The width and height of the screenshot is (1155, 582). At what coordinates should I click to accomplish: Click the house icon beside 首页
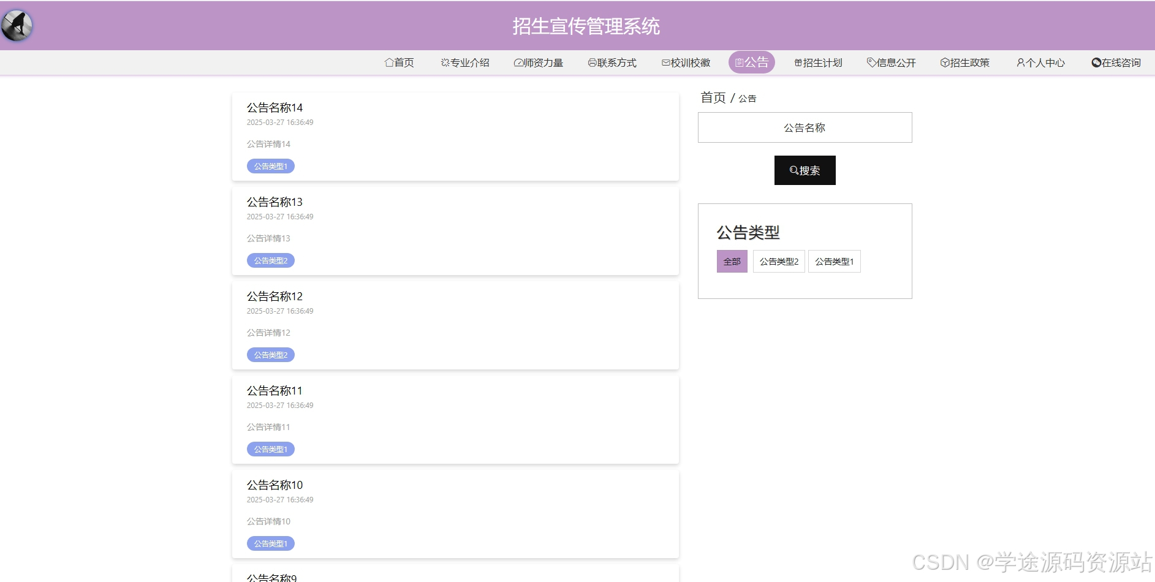coord(389,62)
